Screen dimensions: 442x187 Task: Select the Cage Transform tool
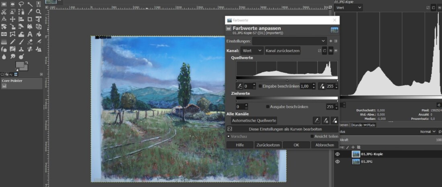12,35
